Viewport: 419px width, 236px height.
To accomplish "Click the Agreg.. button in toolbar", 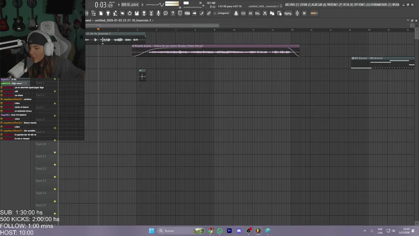I will point(288,13).
